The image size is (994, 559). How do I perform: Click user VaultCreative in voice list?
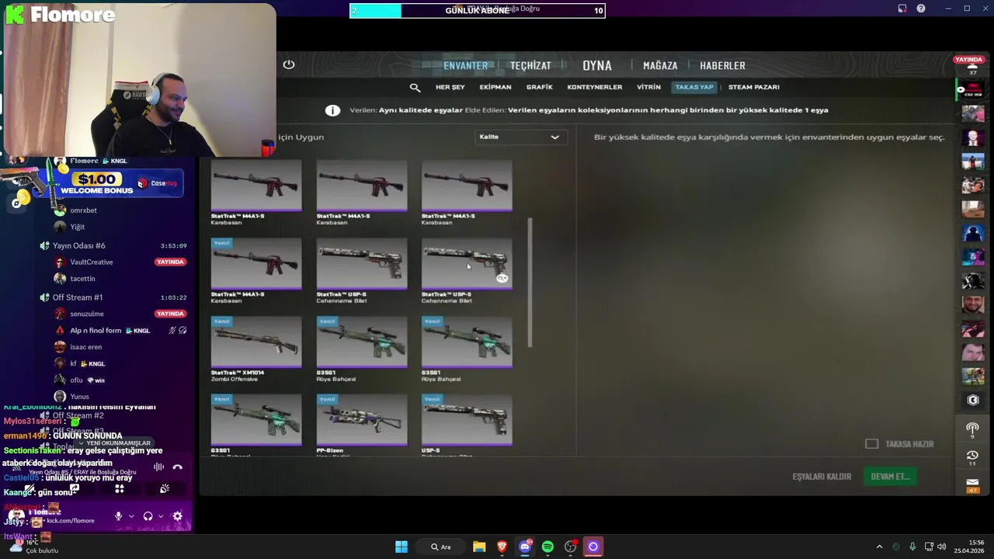(x=92, y=262)
